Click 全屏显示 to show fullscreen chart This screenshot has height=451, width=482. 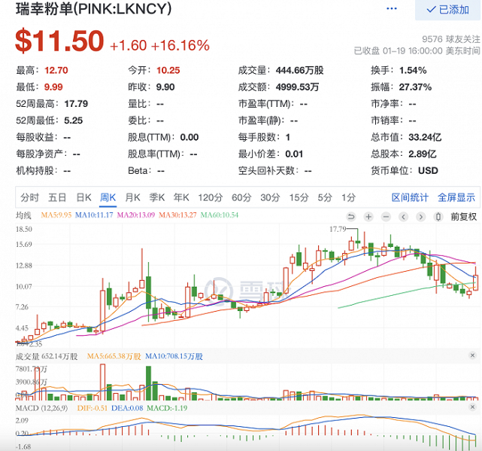456,197
